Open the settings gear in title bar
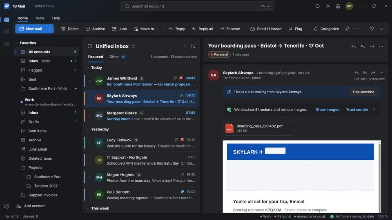Screen dimensions: 392x220 338,6
